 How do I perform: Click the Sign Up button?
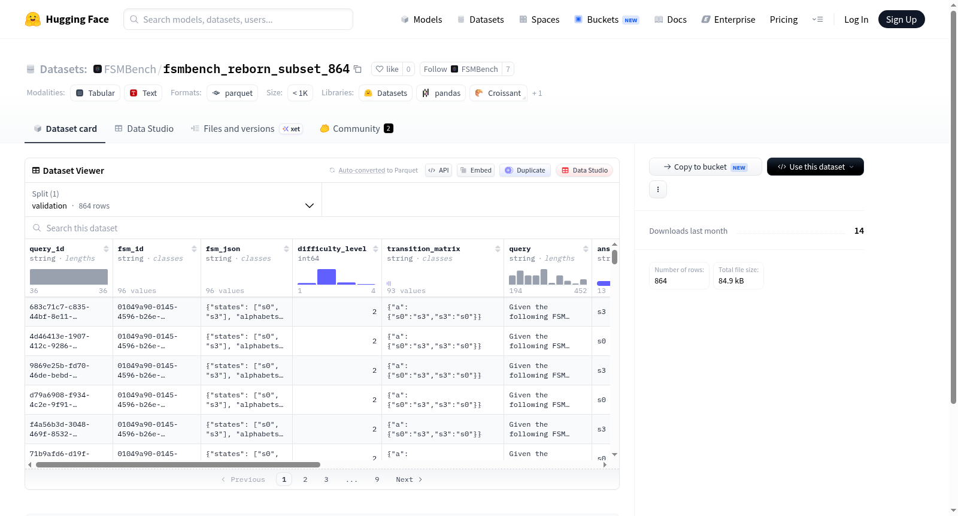click(901, 20)
